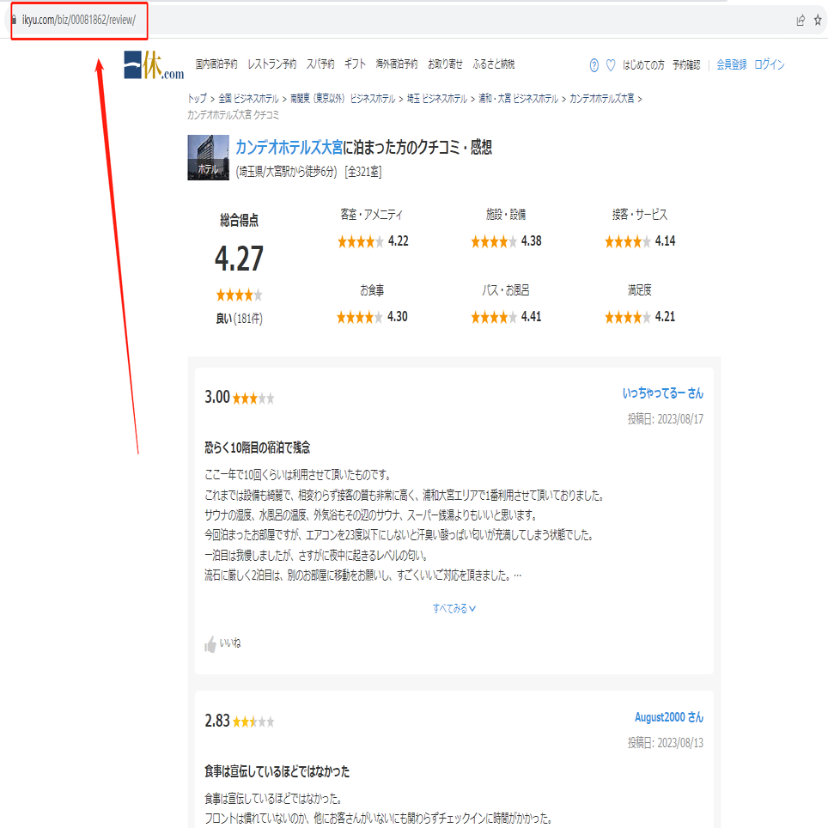
Task: Open the help question mark icon
Action: (594, 65)
